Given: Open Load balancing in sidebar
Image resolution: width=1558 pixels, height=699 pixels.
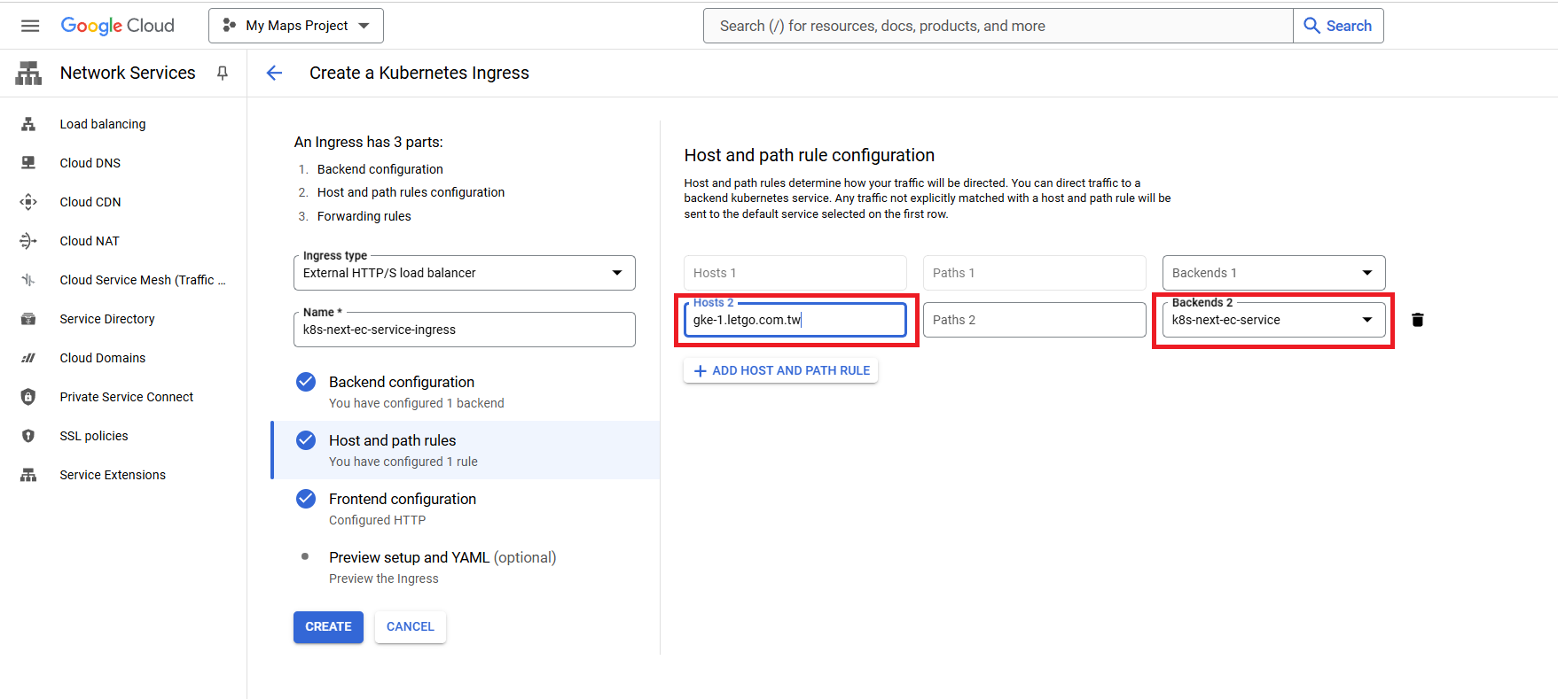Looking at the screenshot, I should (103, 124).
